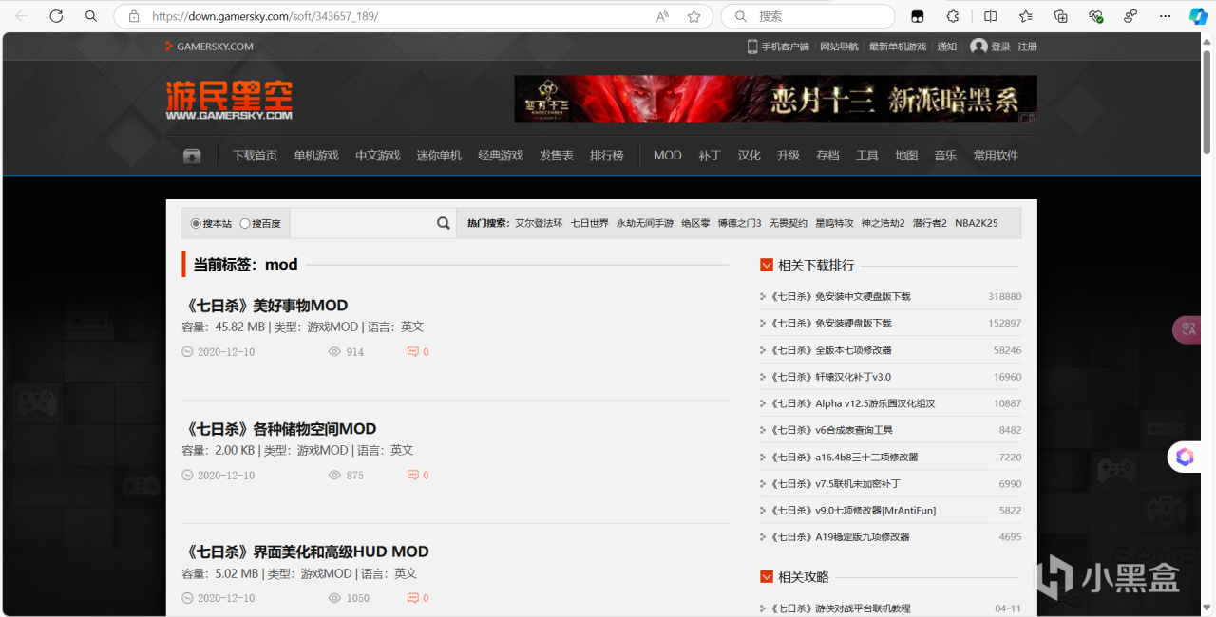
Task: Add page to favorites star icon
Action: (x=694, y=16)
